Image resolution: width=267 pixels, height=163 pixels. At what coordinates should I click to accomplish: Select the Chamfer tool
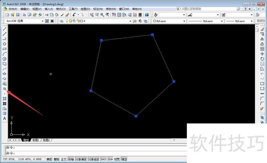[262, 98]
